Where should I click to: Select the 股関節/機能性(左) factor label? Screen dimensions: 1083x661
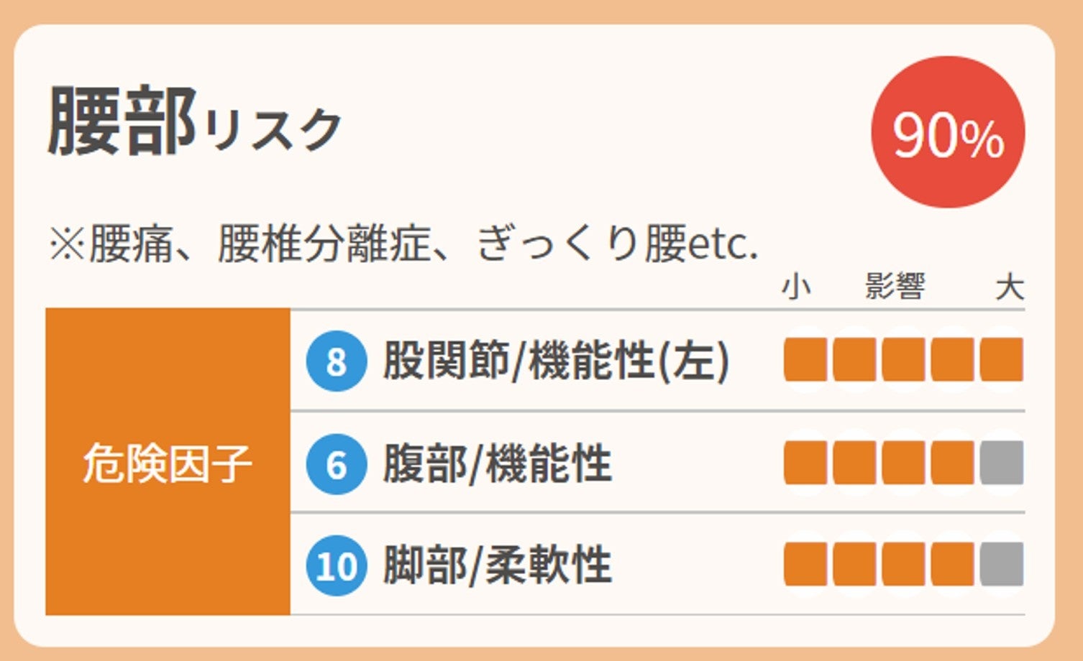[x=556, y=360]
